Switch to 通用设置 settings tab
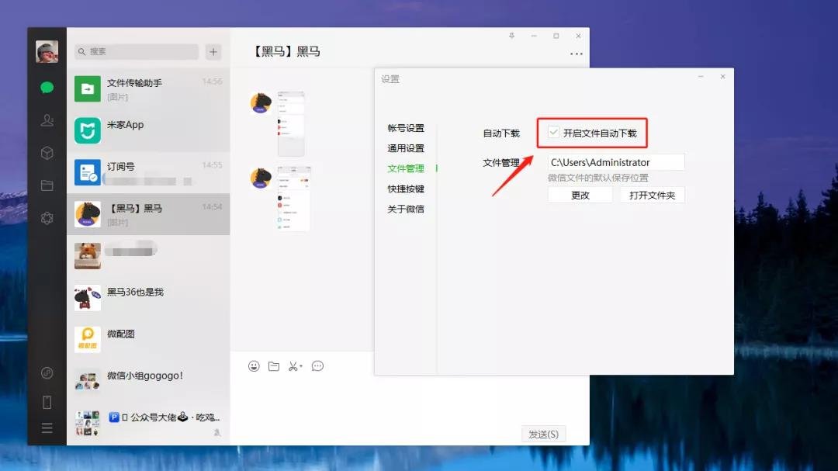The width and height of the screenshot is (838, 471). [405, 148]
